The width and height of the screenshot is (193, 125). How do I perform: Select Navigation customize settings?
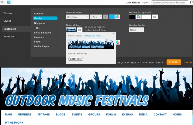coord(40,23)
